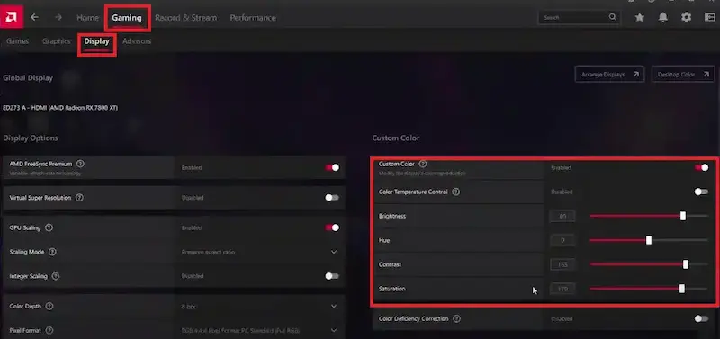Open the Home tab

click(87, 18)
